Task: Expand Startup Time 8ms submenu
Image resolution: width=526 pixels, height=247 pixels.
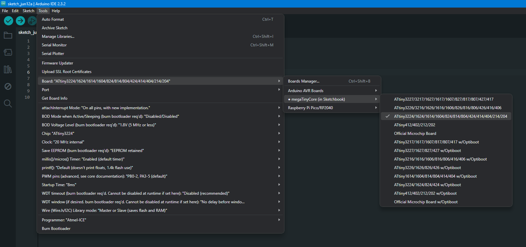Action: (161, 185)
